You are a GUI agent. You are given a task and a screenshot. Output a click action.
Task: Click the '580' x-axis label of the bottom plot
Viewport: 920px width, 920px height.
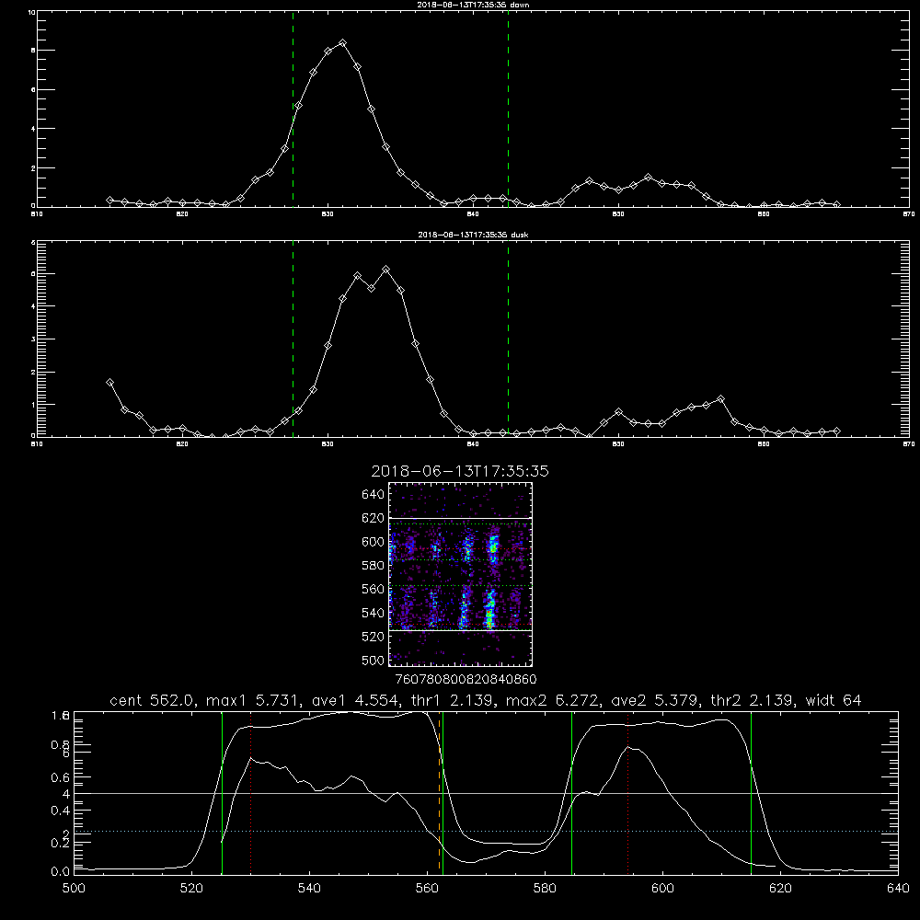click(x=545, y=889)
